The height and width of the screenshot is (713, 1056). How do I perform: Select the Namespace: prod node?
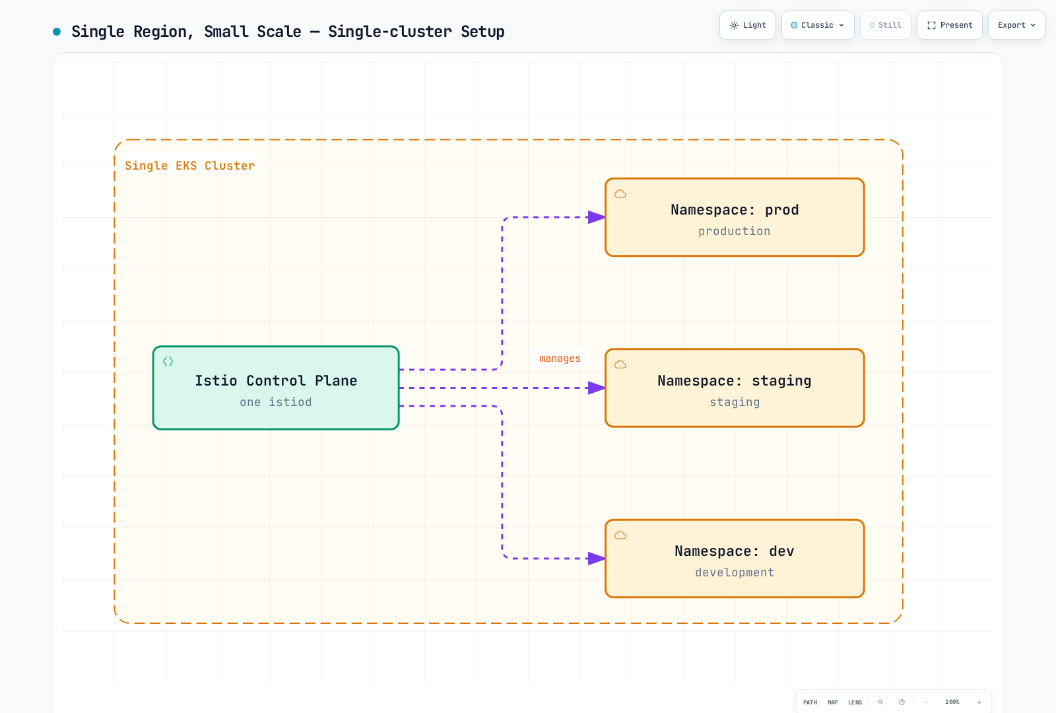(x=735, y=217)
